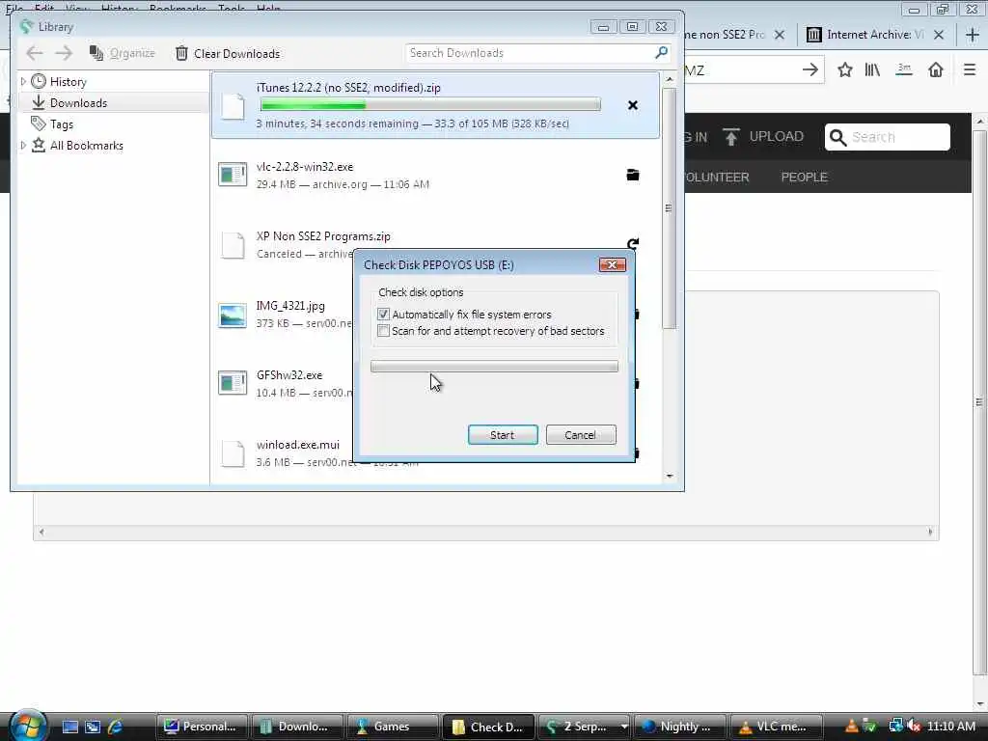
Task: Click page horizontal scrollbar right arrow
Action: click(930, 532)
